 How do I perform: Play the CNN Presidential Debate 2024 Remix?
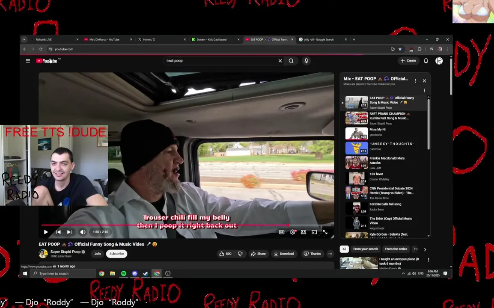tap(385, 193)
